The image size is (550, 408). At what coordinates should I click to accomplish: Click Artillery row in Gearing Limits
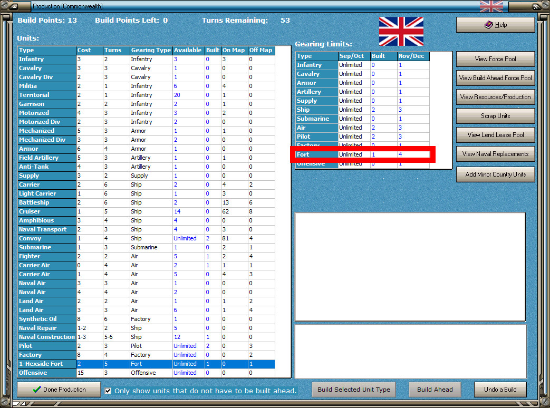coord(363,92)
